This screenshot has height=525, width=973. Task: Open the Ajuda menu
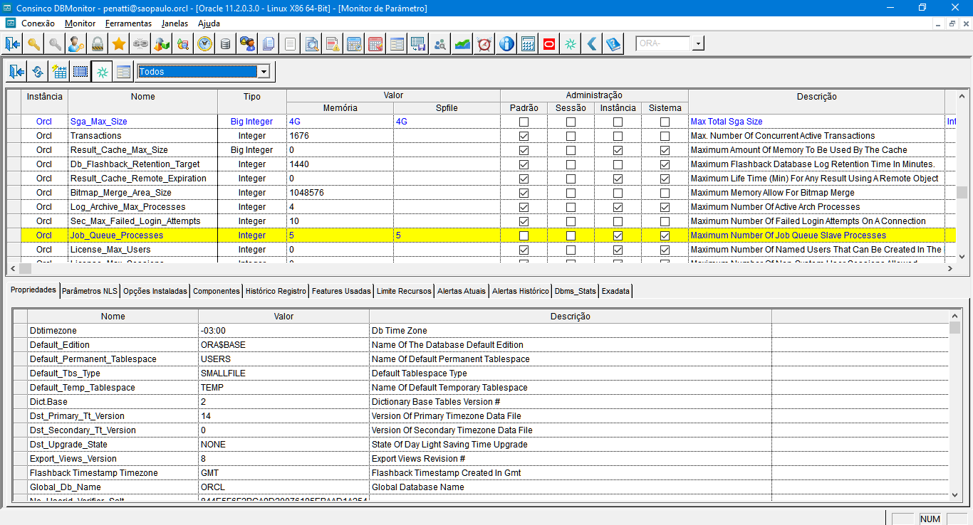[209, 23]
